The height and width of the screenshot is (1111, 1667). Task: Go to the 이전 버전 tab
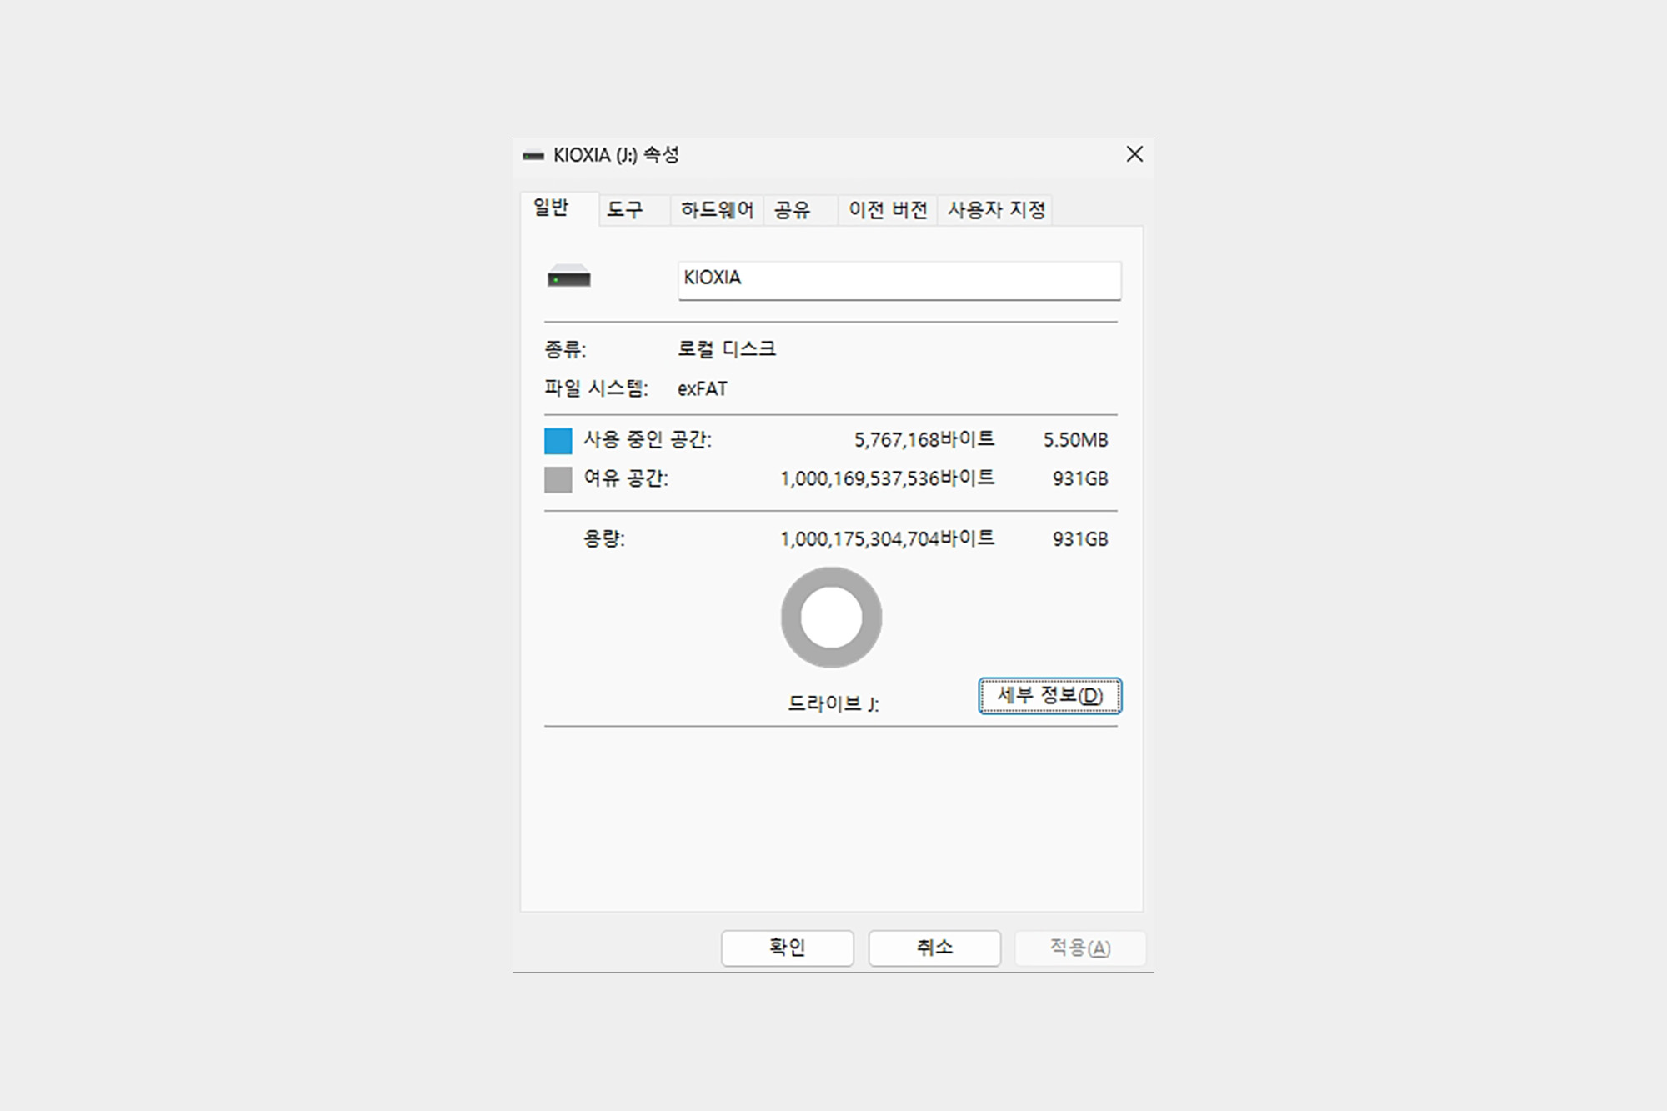pos(888,210)
